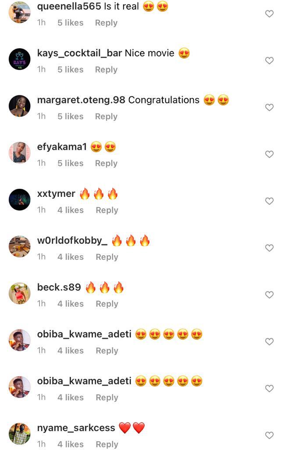Like queenella565's "Is it real" comment
The width and height of the screenshot is (289, 450).
[x=269, y=14]
